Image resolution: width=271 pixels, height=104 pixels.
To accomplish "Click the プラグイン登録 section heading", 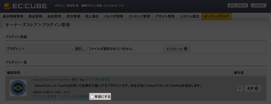I will pyautogui.click(x=16, y=37).
